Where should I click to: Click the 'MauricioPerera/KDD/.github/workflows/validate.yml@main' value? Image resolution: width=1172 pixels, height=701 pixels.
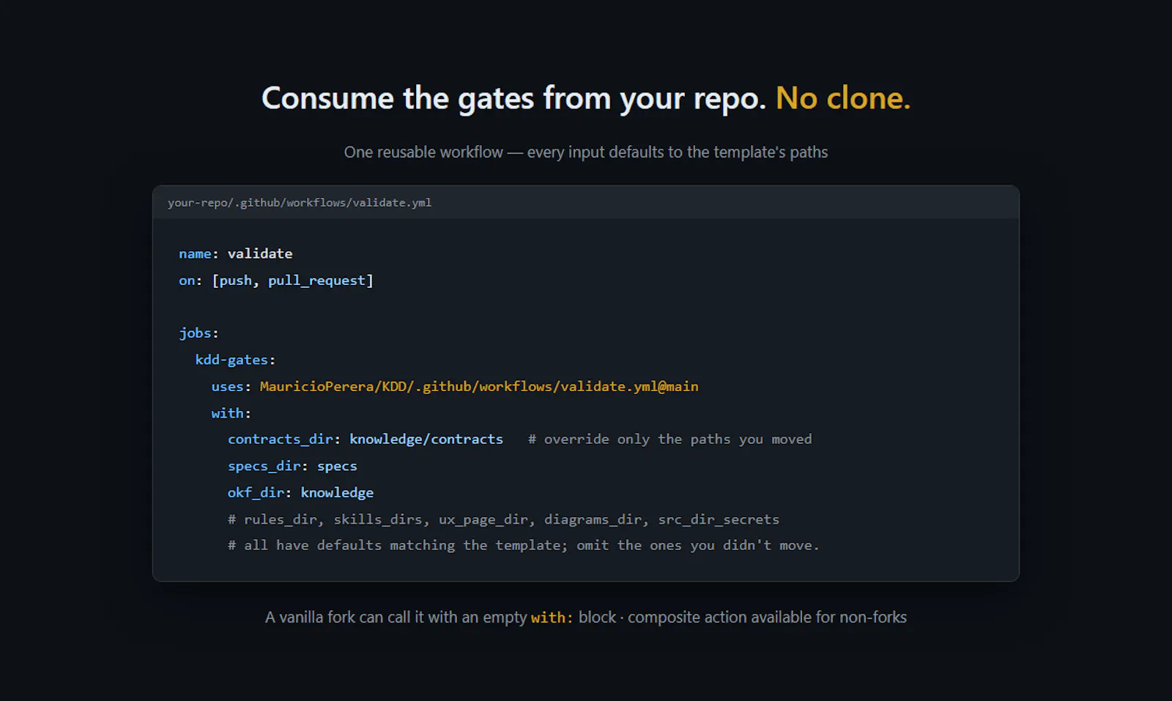(479, 387)
